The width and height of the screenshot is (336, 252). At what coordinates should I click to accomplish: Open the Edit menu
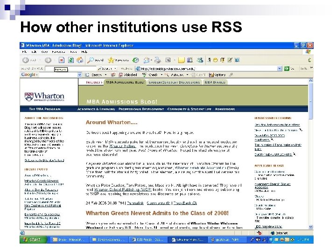34,52
